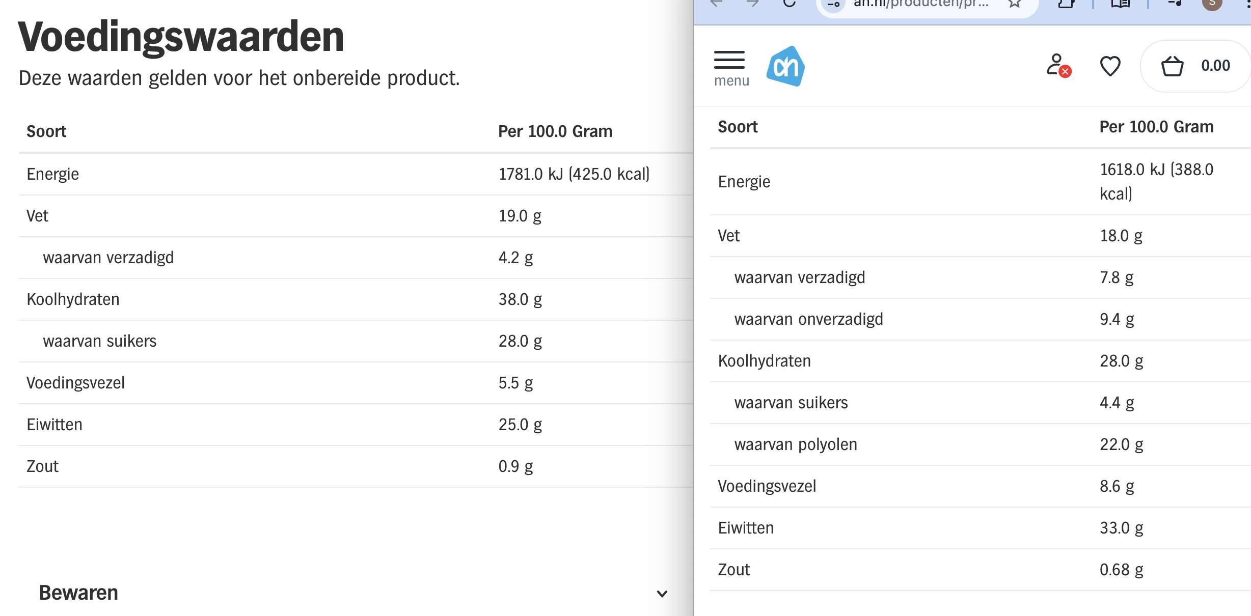Open Chrome profile avatar
Viewport: 1251px width, 616px height.
pyautogui.click(x=1212, y=4)
